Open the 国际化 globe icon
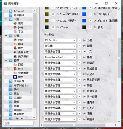 [x=11, y=110]
